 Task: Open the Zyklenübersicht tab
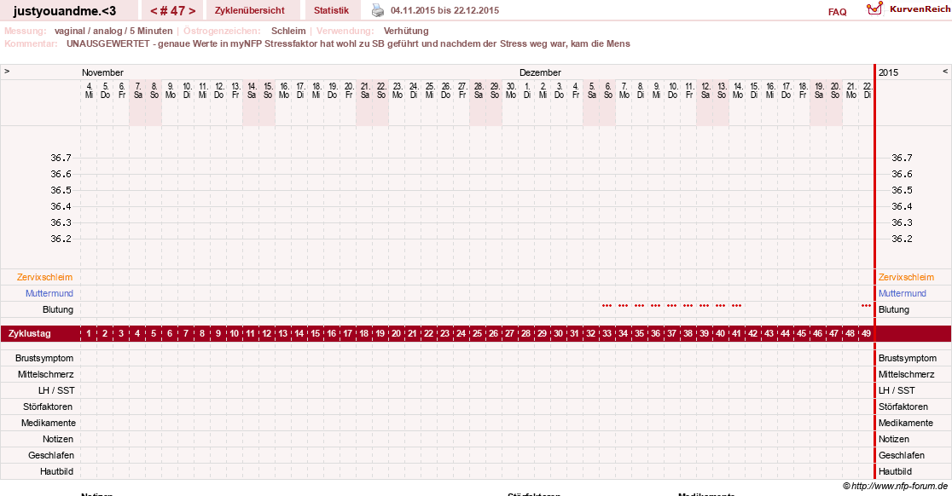click(250, 10)
